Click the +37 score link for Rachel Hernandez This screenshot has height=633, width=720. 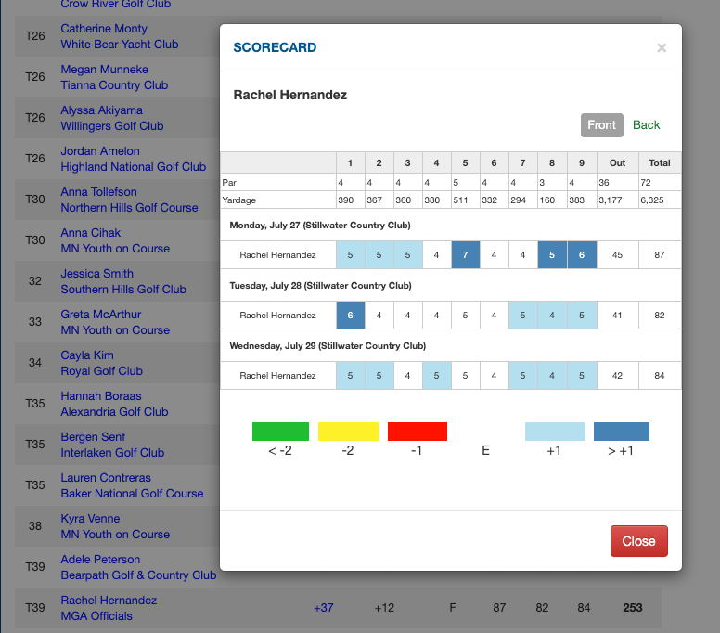coord(324,608)
